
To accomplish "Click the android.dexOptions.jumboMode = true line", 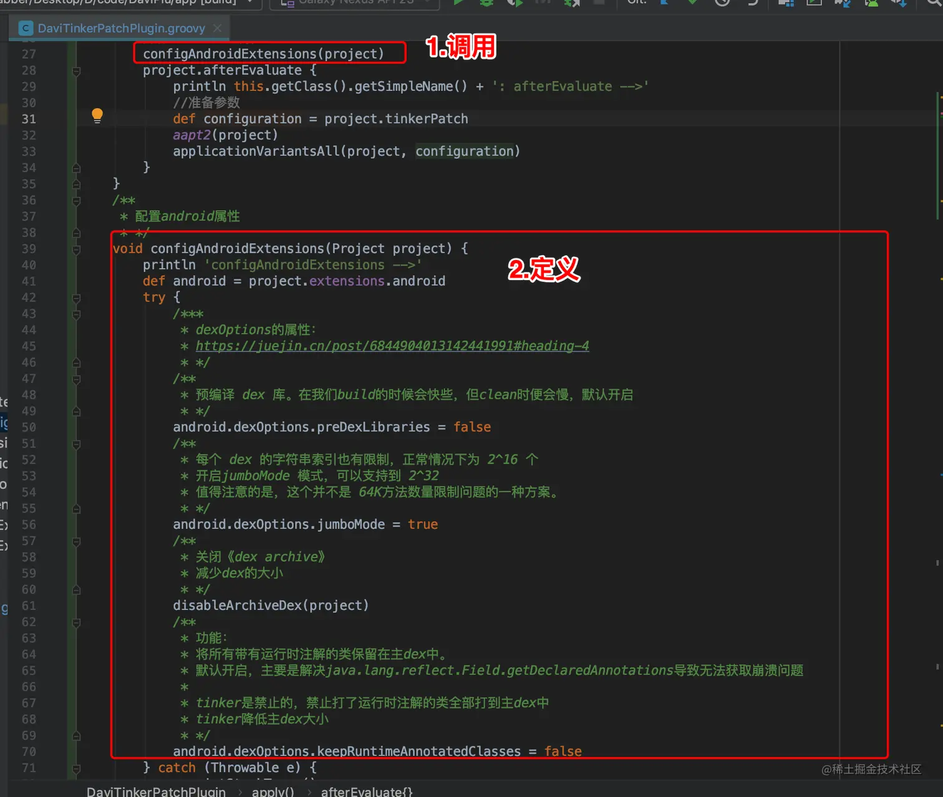I will click(x=306, y=524).
